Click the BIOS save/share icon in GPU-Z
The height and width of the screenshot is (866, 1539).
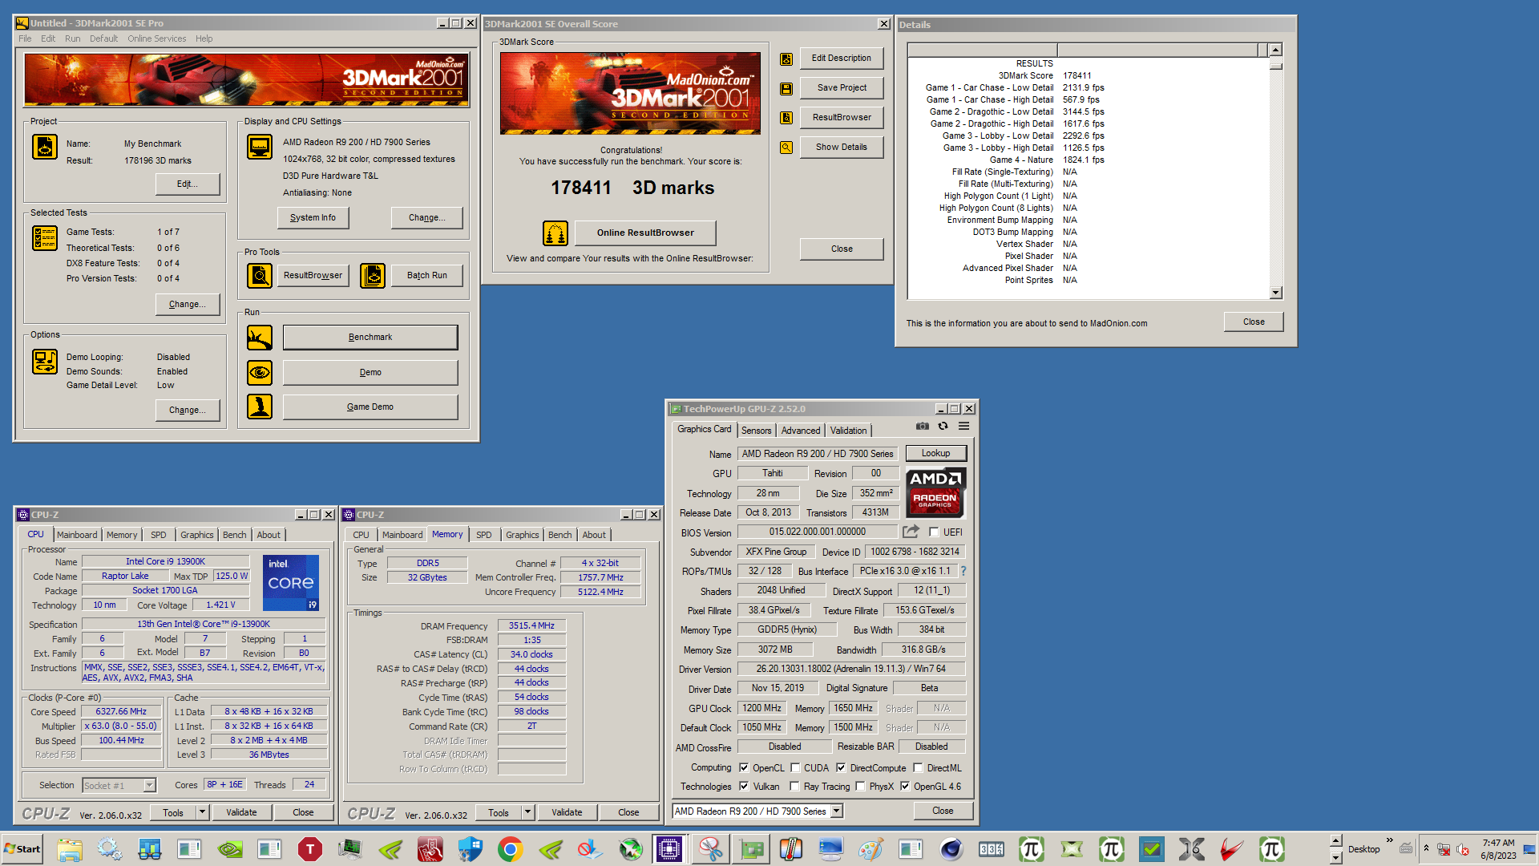[x=911, y=532]
